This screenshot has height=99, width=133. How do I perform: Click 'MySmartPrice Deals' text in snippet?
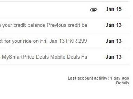pos(25,57)
